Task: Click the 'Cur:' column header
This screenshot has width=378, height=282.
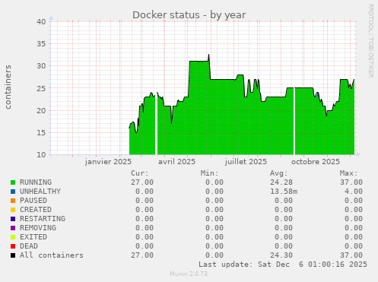Action: [x=140, y=173]
